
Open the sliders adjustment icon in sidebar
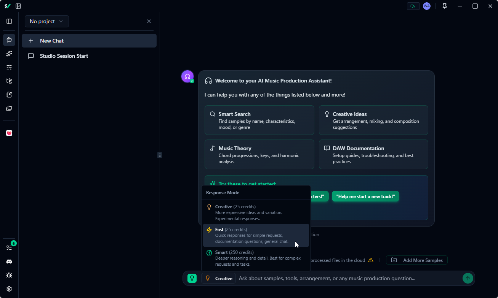[x=9, y=67]
